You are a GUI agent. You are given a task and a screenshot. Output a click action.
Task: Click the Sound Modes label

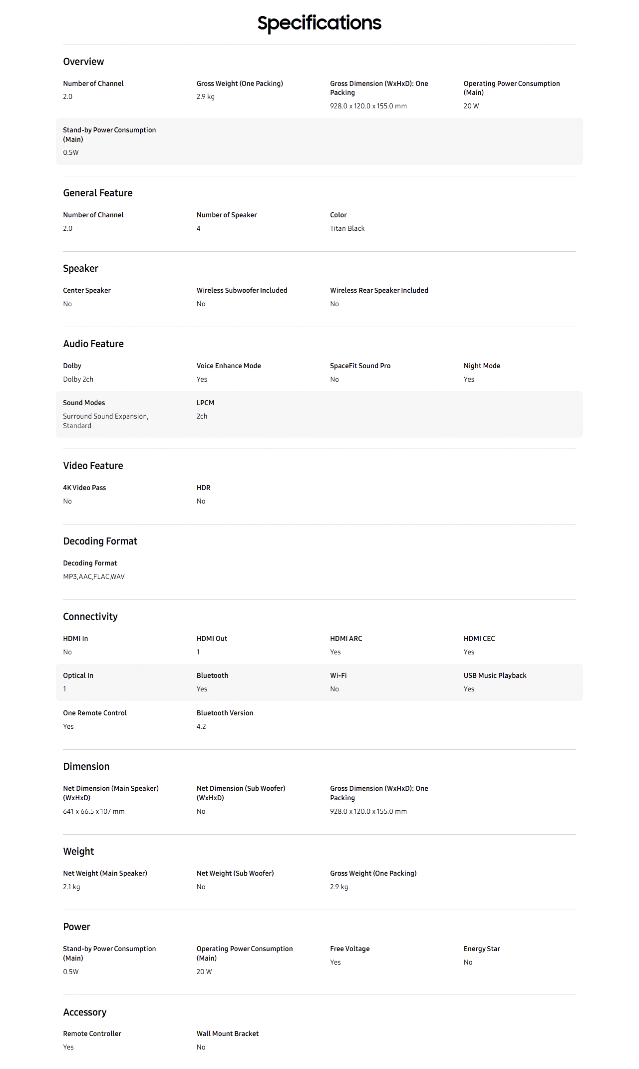tap(84, 403)
